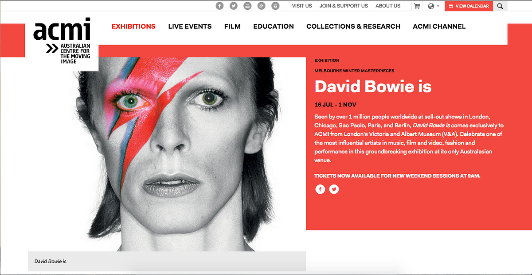Viewport: 532px width, 275px height.
Task: Go to the Education section
Action: coord(274,27)
